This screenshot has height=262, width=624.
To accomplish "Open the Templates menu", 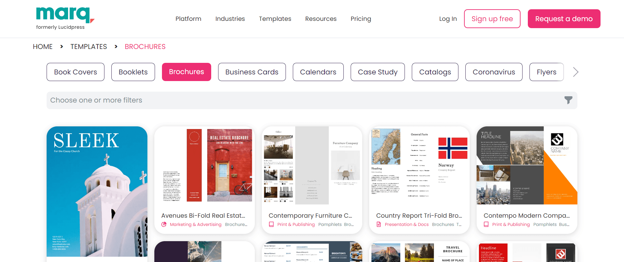I will pos(275,19).
